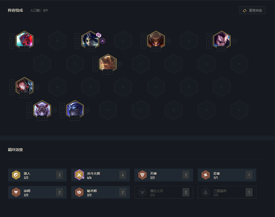The height and width of the screenshot is (217, 275).
Task: Increase star level of red-masked champion
Action: click(27, 49)
